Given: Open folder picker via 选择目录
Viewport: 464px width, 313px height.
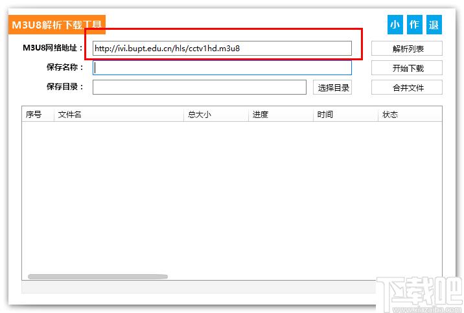Looking at the screenshot, I should tap(332, 87).
